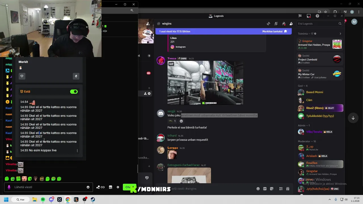Click Chrome bookmark star icon
363x204 pixels.
[x=326, y=12]
